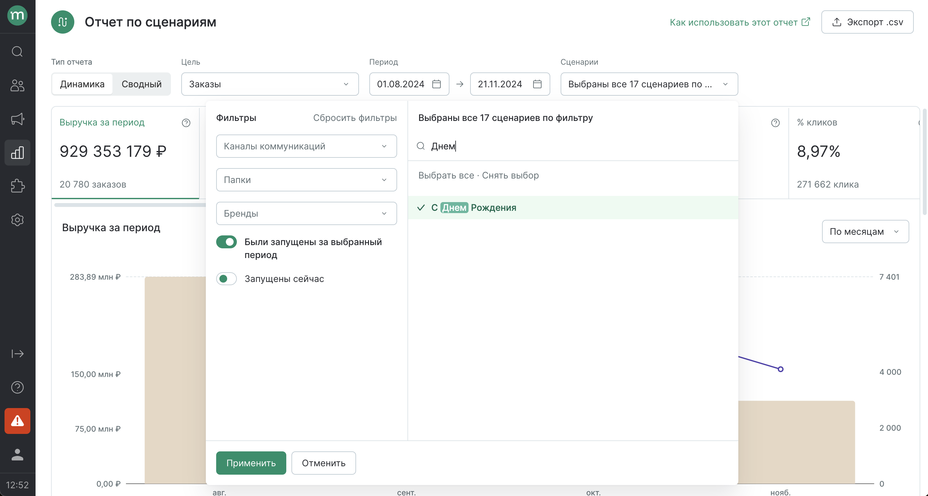Show hint for Выручка за период

pyautogui.click(x=186, y=123)
